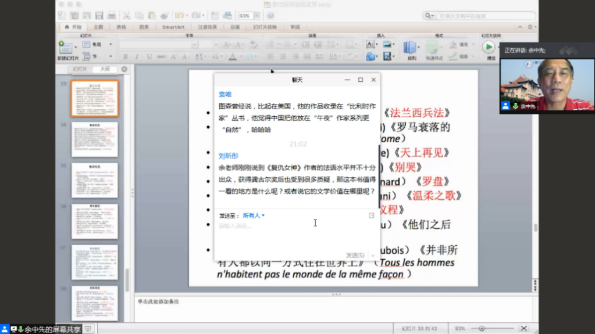Toggle underline formatting
This screenshot has width=595, height=334.
coord(149,57)
